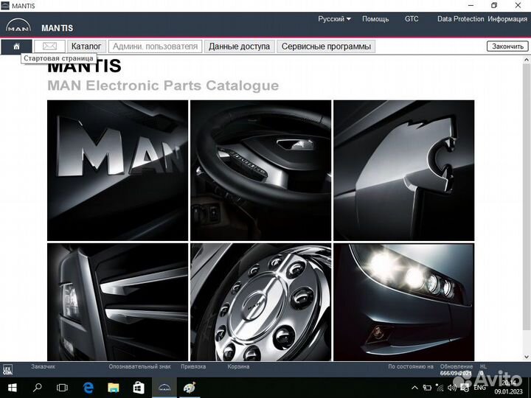Open File Explorer from taskbar
The height and width of the screenshot is (398, 531).
(x=114, y=388)
